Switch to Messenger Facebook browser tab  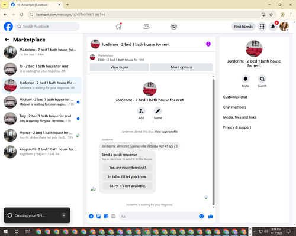(x=36, y=5)
